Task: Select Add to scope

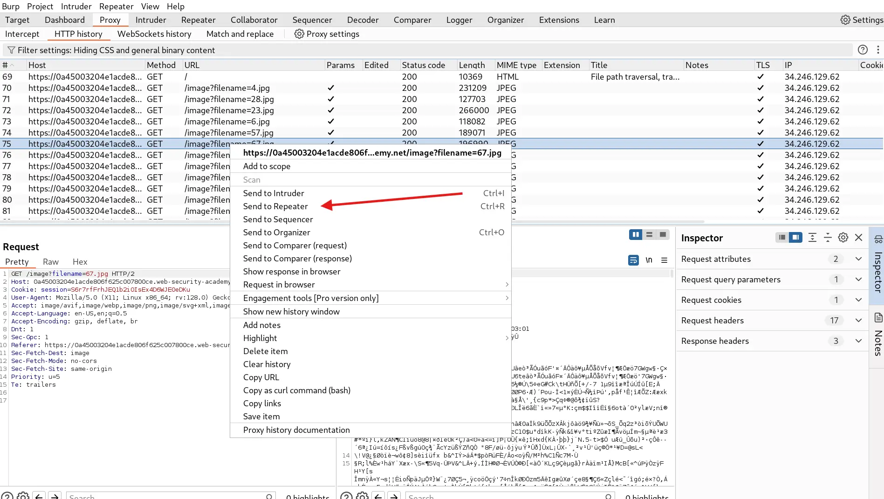Action: [370, 166]
